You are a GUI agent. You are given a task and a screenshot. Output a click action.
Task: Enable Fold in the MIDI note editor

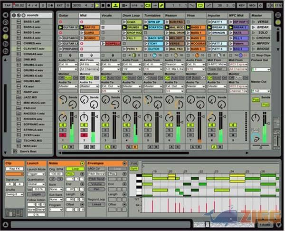pyautogui.click(x=134, y=163)
